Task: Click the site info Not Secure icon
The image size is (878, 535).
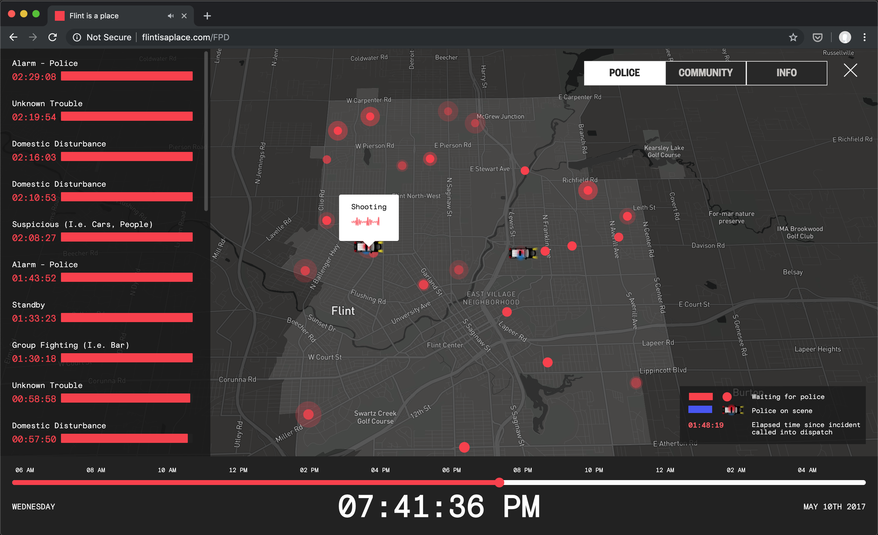Action: pos(77,38)
